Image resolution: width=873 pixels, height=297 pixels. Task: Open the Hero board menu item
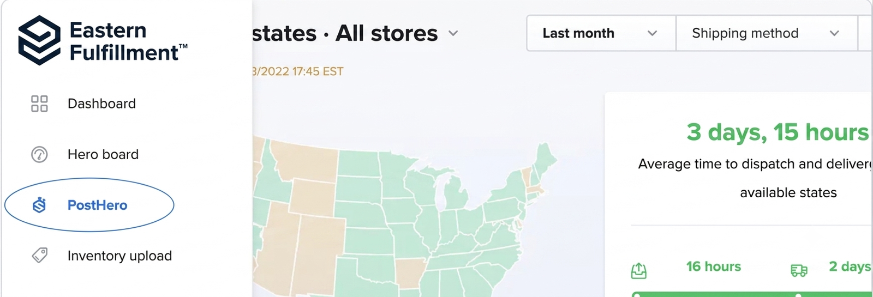pos(103,154)
